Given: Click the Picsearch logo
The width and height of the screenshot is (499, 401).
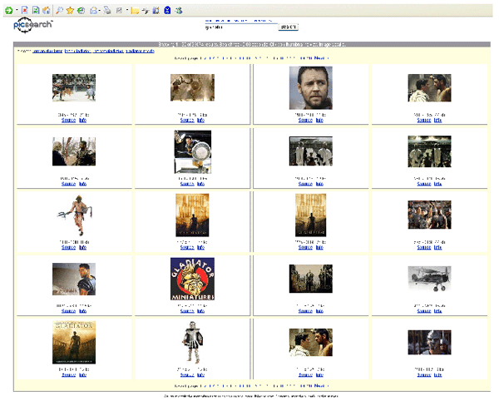Looking at the screenshot, I should pos(33,25).
